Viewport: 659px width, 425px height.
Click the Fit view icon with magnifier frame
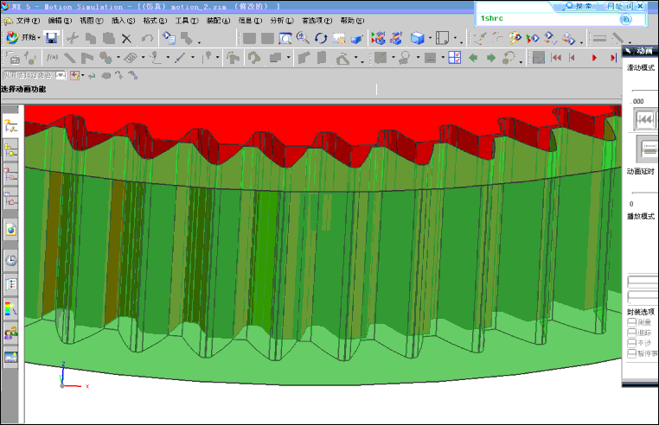[285, 39]
